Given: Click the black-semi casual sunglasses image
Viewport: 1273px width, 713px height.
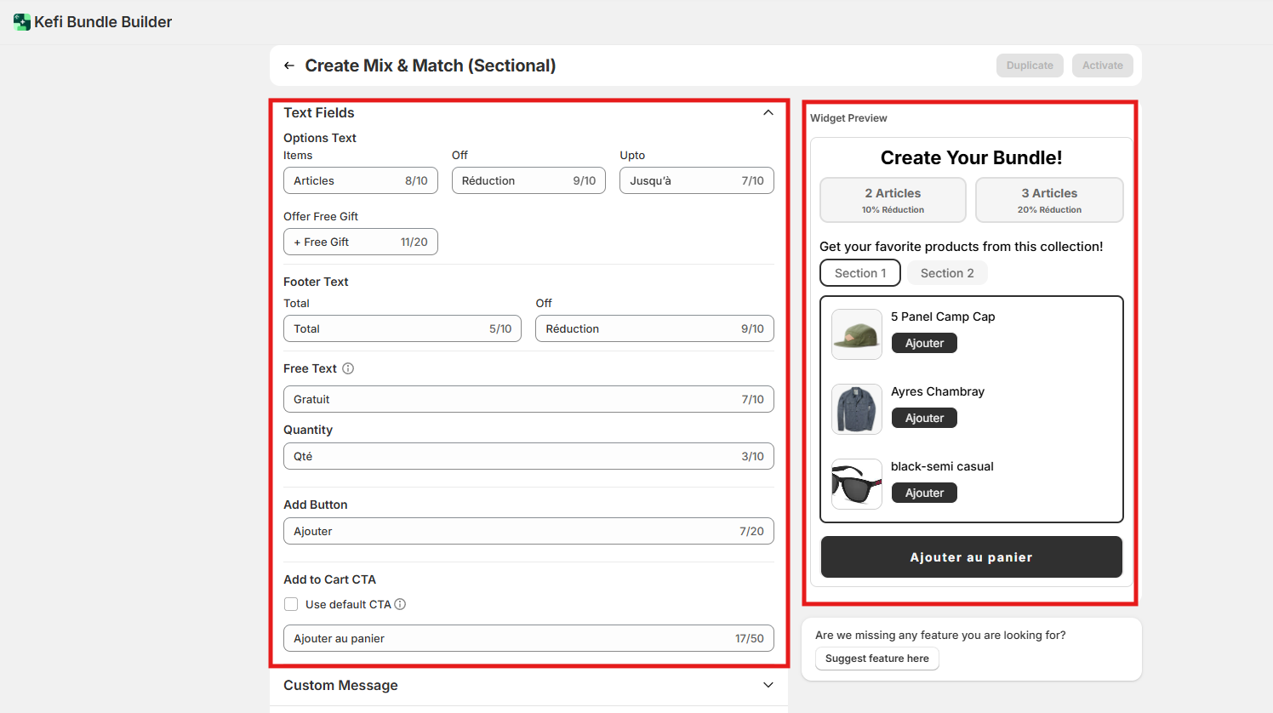Looking at the screenshot, I should tap(856, 484).
